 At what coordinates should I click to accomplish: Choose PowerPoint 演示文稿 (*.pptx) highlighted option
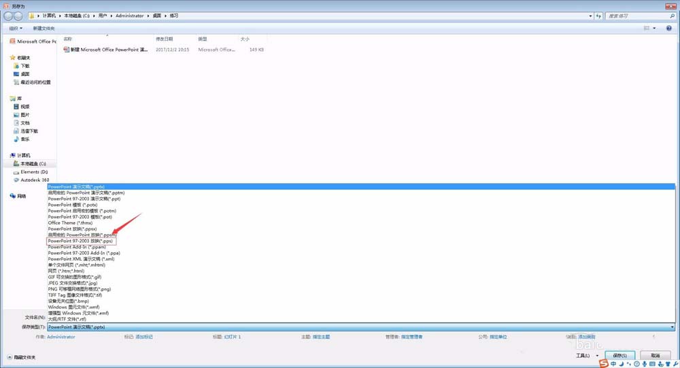coord(361,186)
